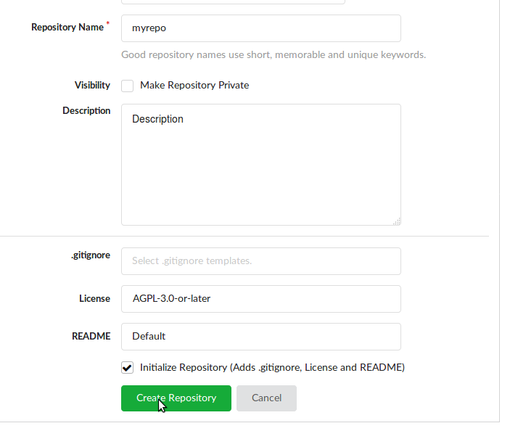Click the README label
The height and width of the screenshot is (431, 518).
[x=91, y=336]
